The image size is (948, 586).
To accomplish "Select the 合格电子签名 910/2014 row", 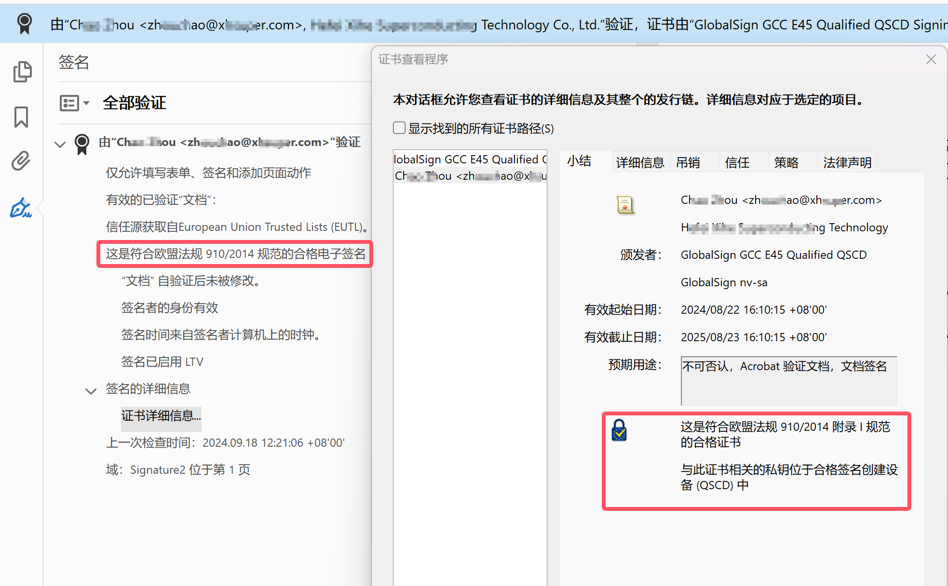I will pos(235,254).
